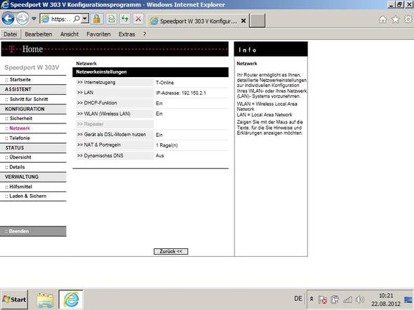Open Windows Explorer folder taskbar icon
This screenshot has height=310, width=414.
pos(45,299)
